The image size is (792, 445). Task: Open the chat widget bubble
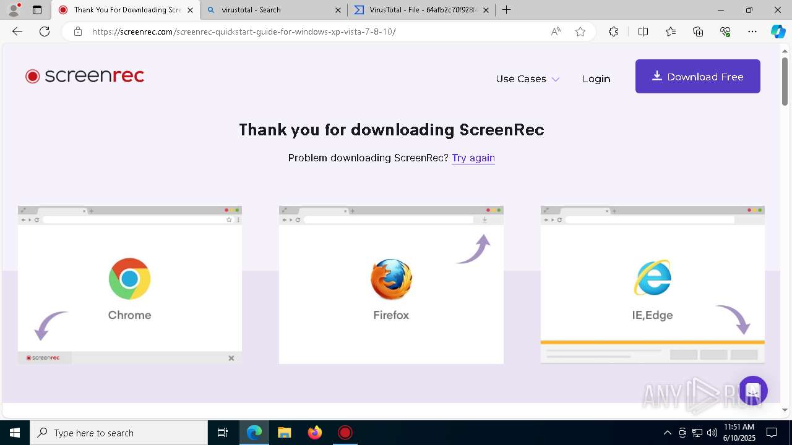click(752, 391)
